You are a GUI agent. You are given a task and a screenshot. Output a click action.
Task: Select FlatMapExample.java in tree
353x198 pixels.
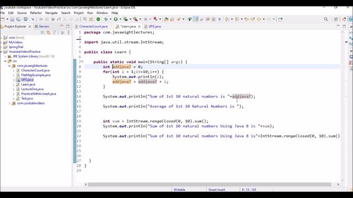tap(36, 75)
